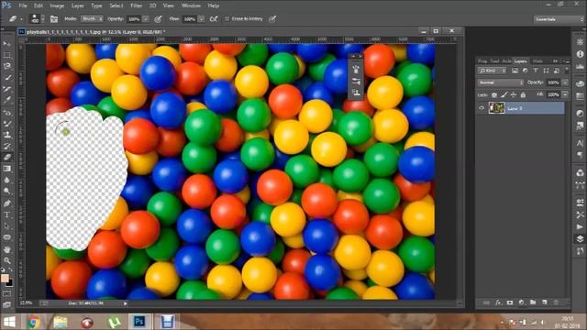587x330 pixels.
Task: Toggle type layer filter
Action: click(536, 71)
